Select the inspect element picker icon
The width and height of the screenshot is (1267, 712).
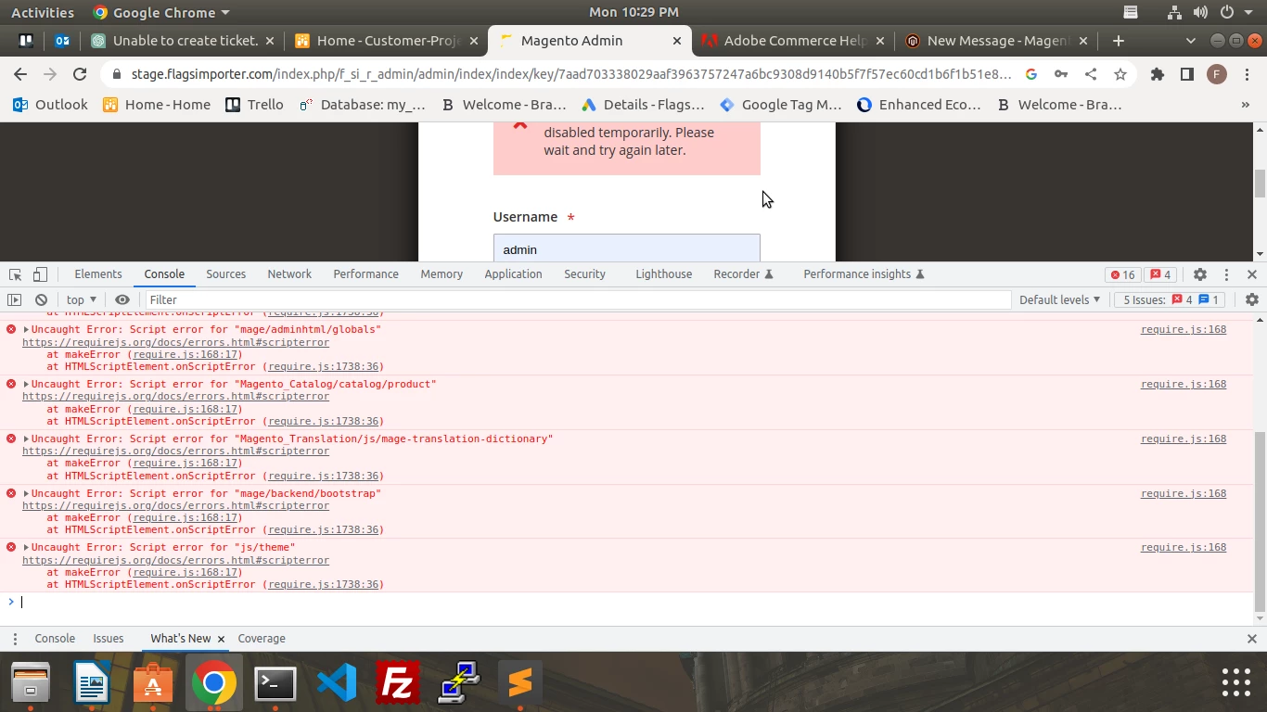click(x=15, y=274)
